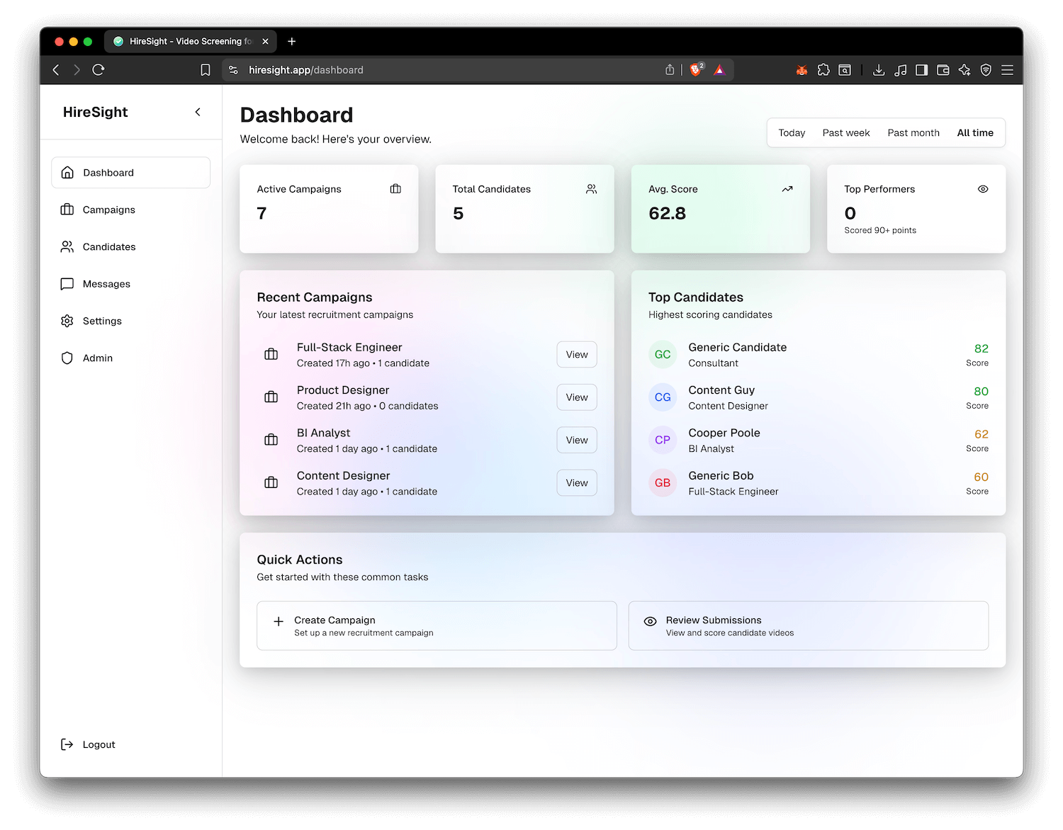
Task: Click Create Campaign quick action
Action: tap(436, 626)
